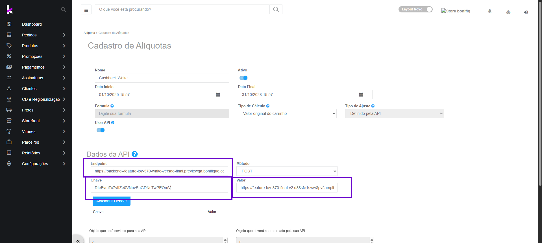Click the Parceiros briefcase icon
Viewport: 542px width, 243px height.
(9, 142)
